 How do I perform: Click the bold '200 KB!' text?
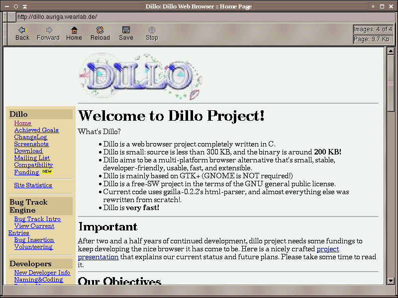coord(328,152)
